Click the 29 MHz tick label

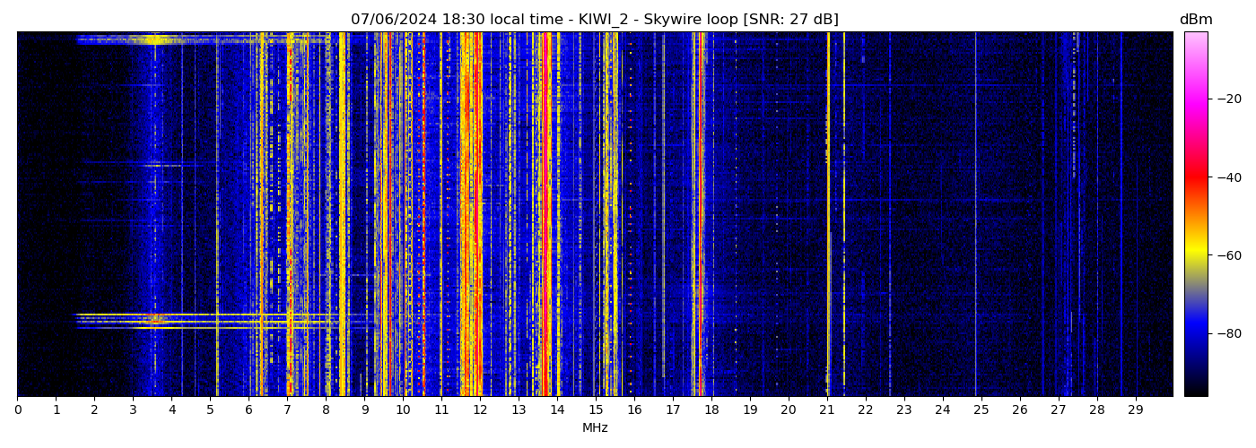[1135, 410]
